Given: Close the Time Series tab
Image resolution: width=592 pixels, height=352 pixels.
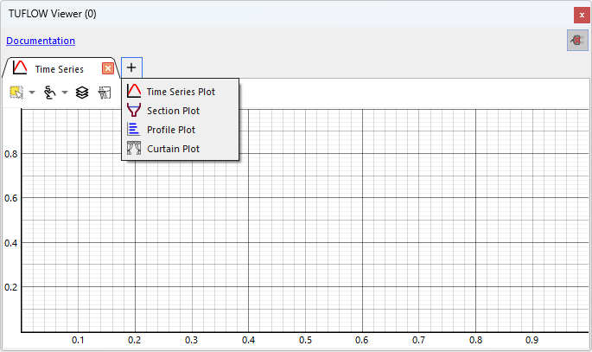Looking at the screenshot, I should click(x=108, y=69).
